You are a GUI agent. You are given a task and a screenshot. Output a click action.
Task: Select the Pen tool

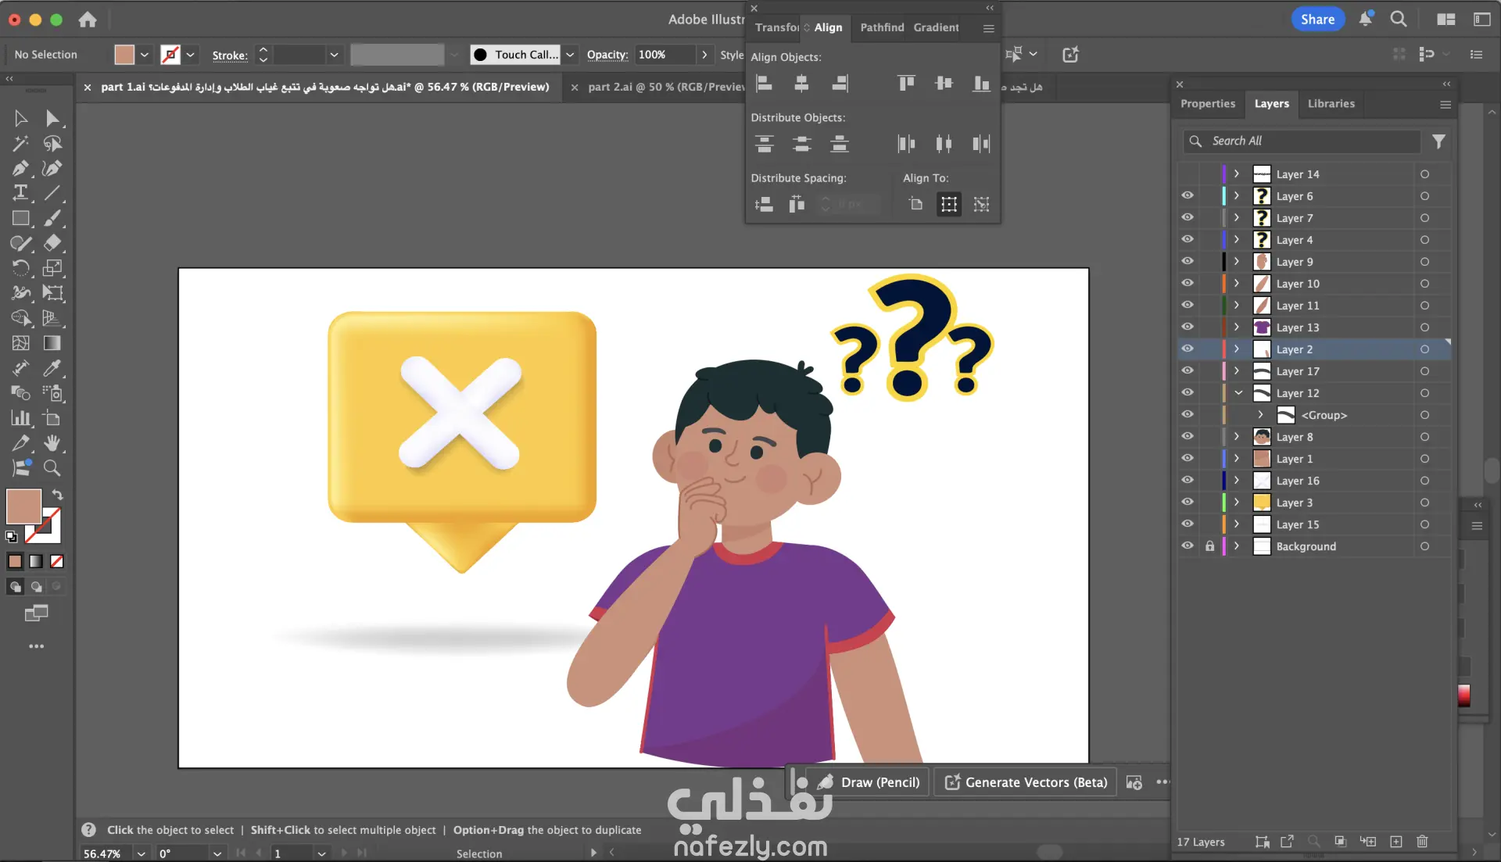(20, 168)
